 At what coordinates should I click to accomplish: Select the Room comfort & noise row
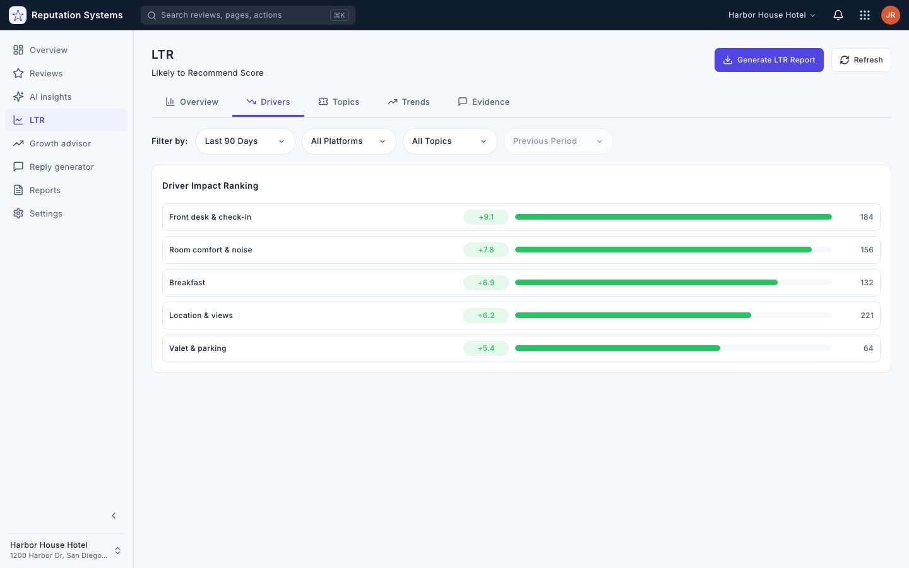tap(521, 250)
